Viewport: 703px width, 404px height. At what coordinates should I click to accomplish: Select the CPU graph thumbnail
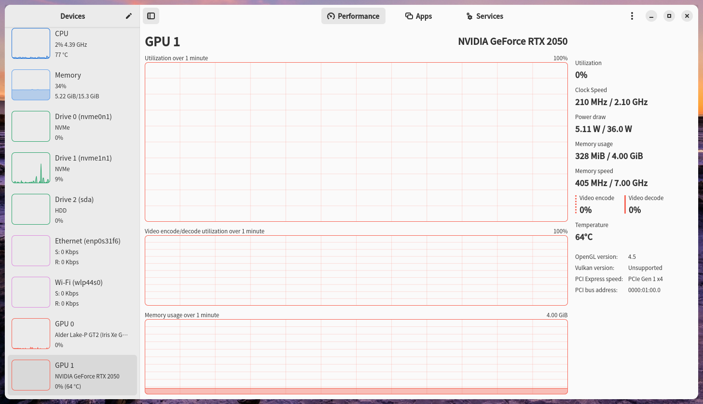click(31, 43)
